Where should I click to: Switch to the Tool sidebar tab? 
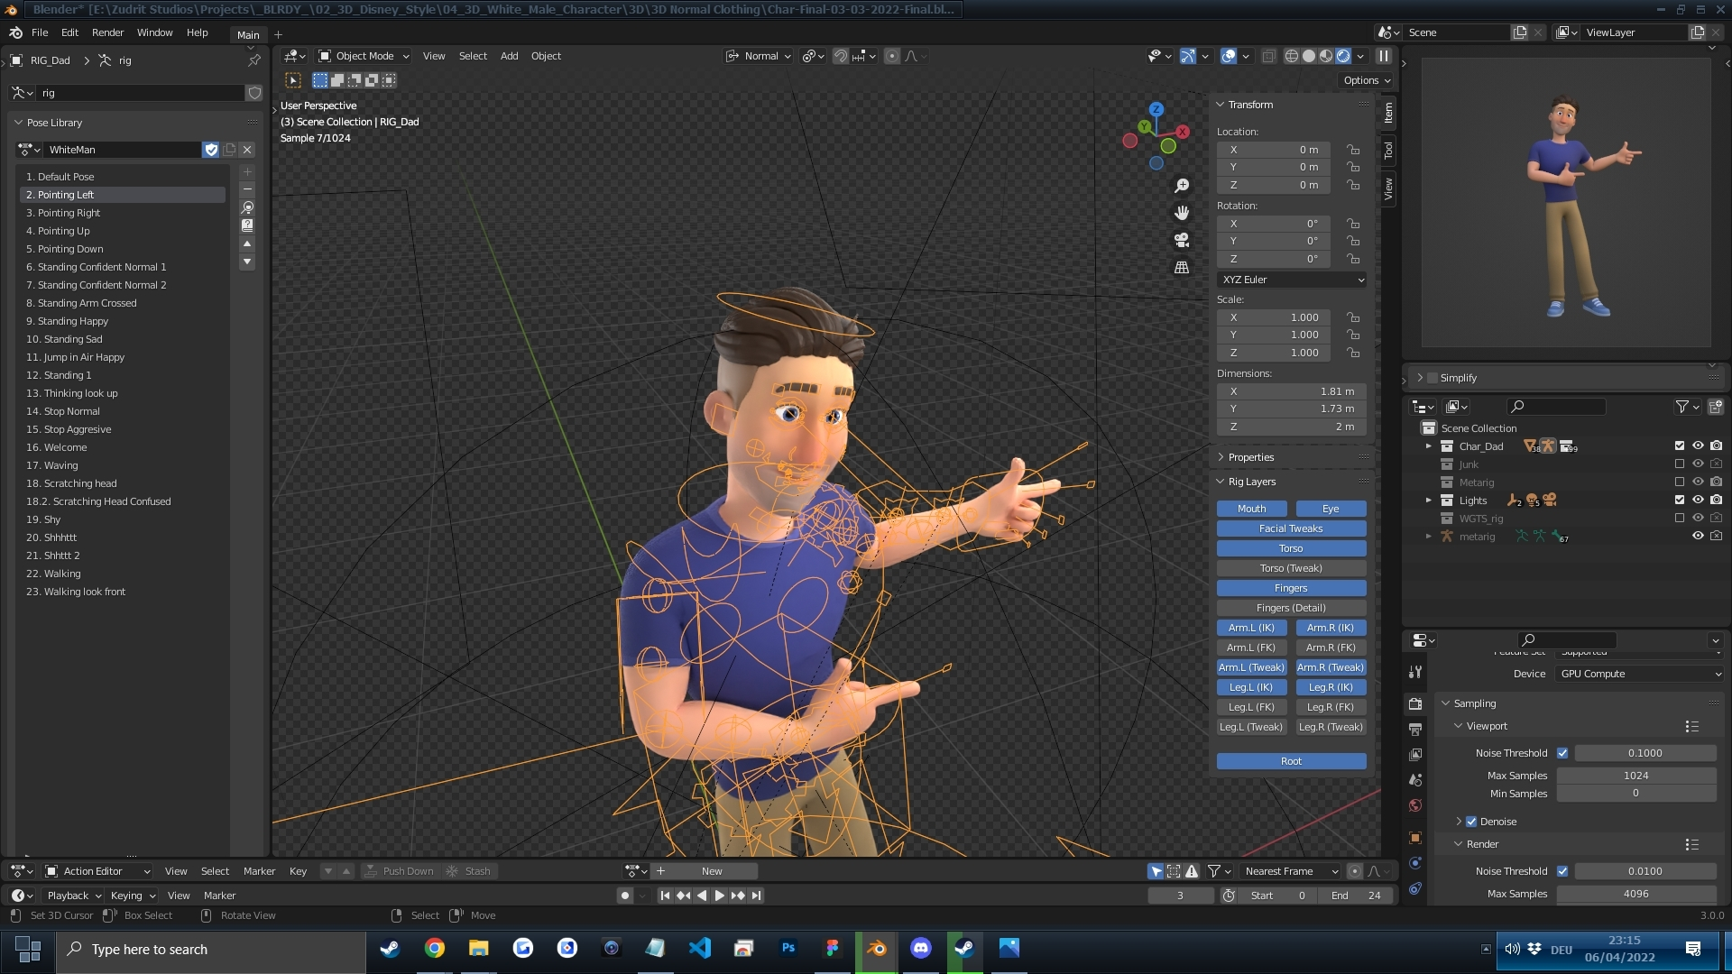1388,151
